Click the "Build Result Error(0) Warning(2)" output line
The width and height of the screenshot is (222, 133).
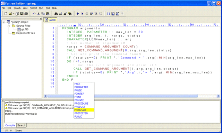(x=21, y=114)
